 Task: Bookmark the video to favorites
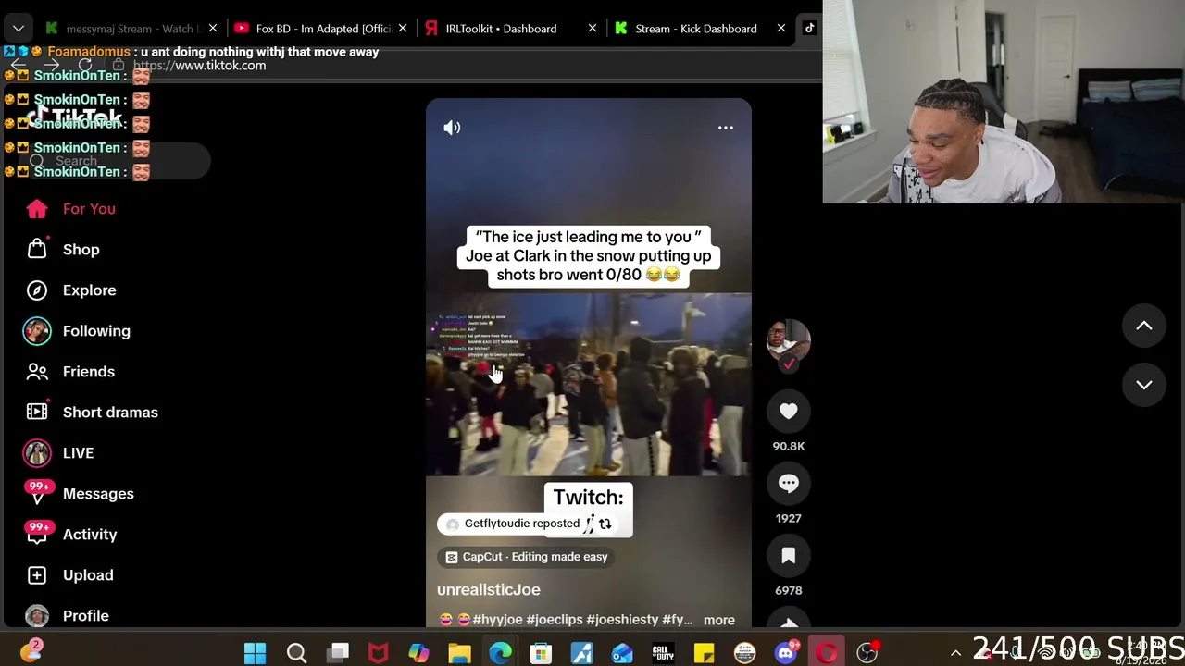tap(789, 555)
